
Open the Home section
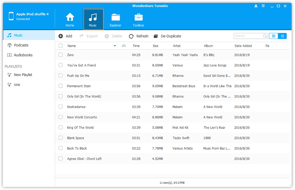click(70, 19)
